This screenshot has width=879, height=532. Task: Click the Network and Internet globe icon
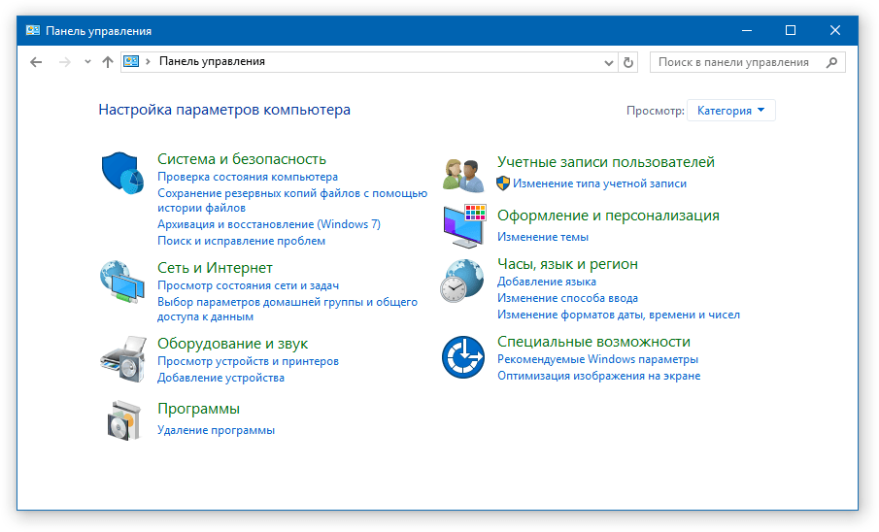(x=122, y=282)
